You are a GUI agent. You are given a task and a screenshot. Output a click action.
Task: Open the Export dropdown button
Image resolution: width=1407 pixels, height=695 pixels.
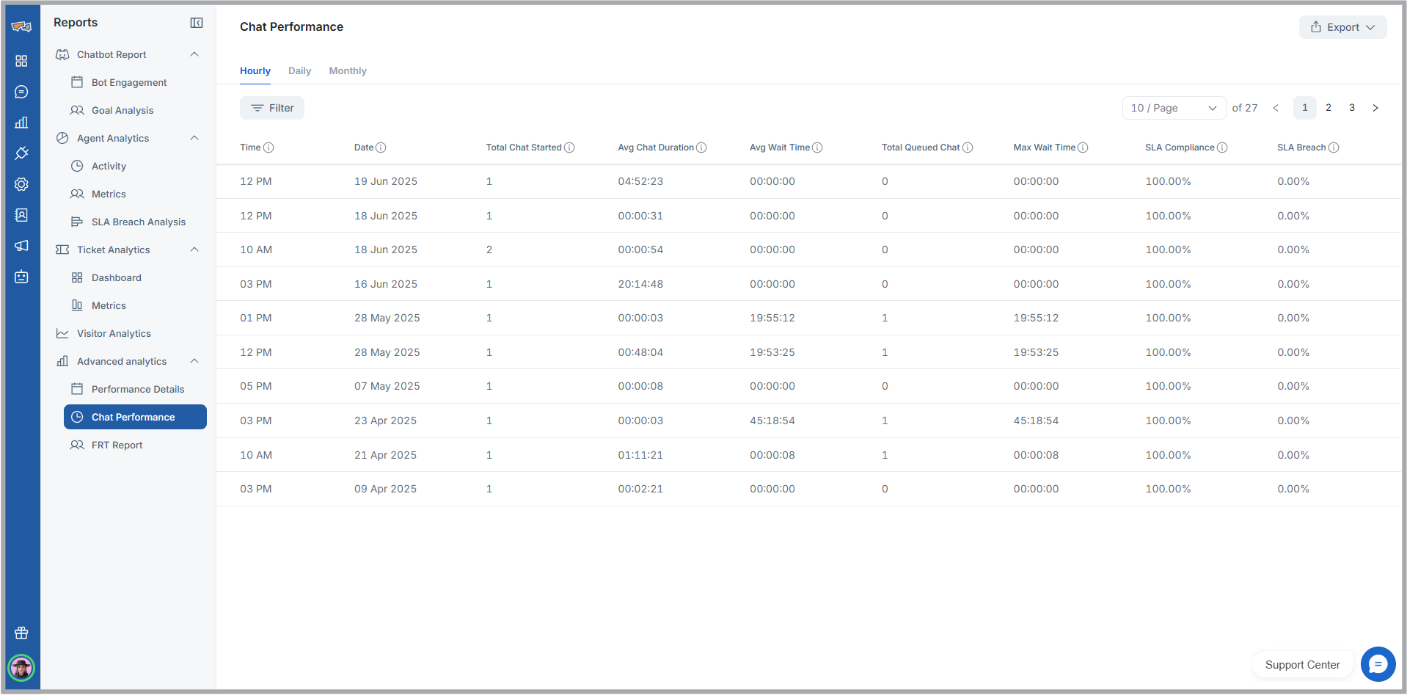click(x=1342, y=27)
